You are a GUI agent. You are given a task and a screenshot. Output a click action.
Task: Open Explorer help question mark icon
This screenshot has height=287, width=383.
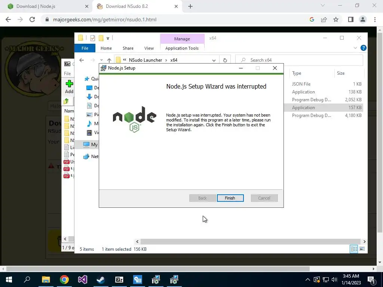[x=364, y=48]
